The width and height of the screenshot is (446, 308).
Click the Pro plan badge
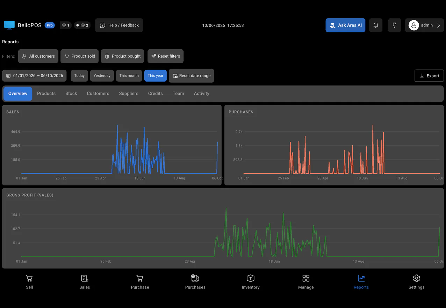coord(50,25)
